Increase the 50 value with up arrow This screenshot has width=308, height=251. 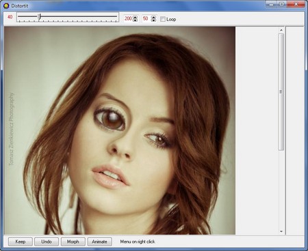pos(153,17)
